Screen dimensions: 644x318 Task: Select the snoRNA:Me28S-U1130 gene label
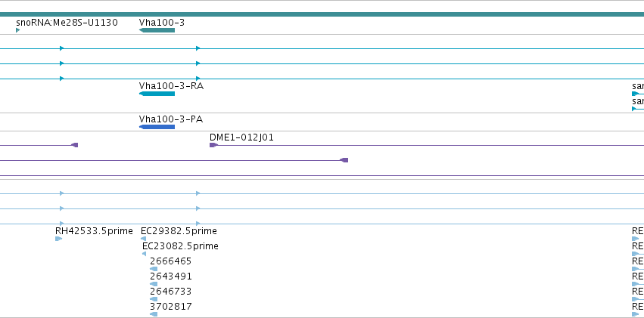tap(67, 23)
